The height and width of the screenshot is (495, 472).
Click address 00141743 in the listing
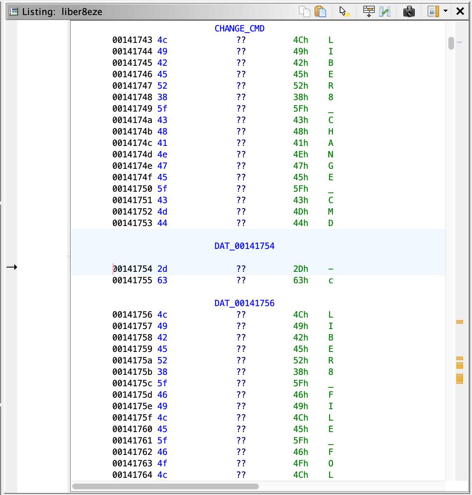coord(132,40)
